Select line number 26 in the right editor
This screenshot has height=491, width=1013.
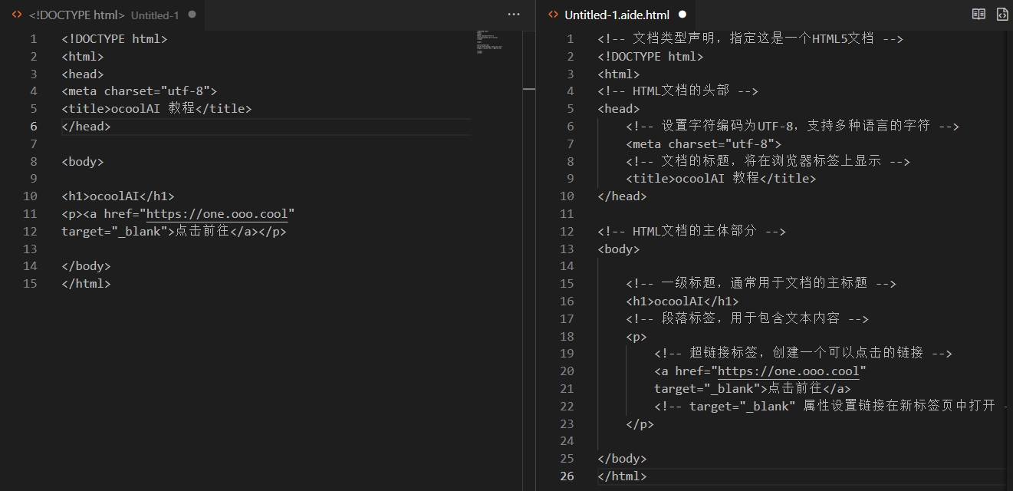coord(567,476)
